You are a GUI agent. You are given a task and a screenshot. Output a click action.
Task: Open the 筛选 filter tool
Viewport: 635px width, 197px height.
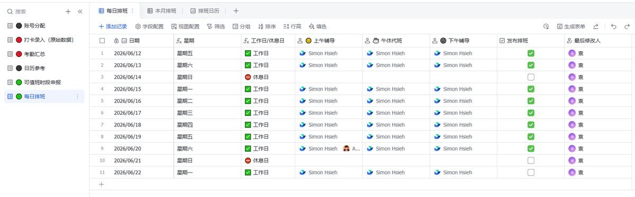pyautogui.click(x=216, y=26)
